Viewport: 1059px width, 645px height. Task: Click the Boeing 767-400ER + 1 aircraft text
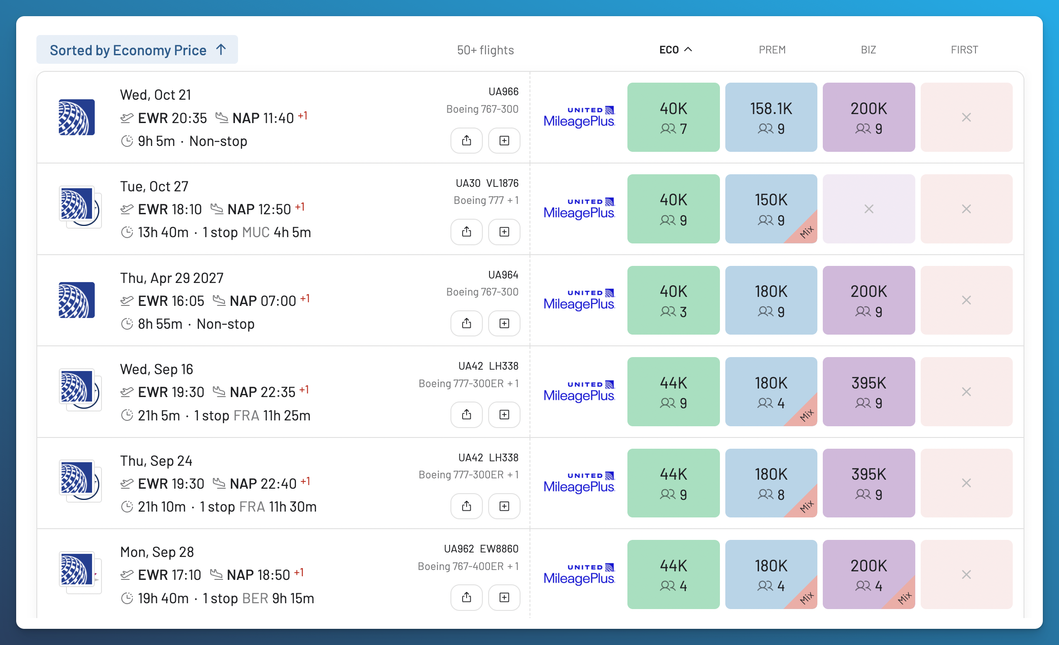point(468,566)
